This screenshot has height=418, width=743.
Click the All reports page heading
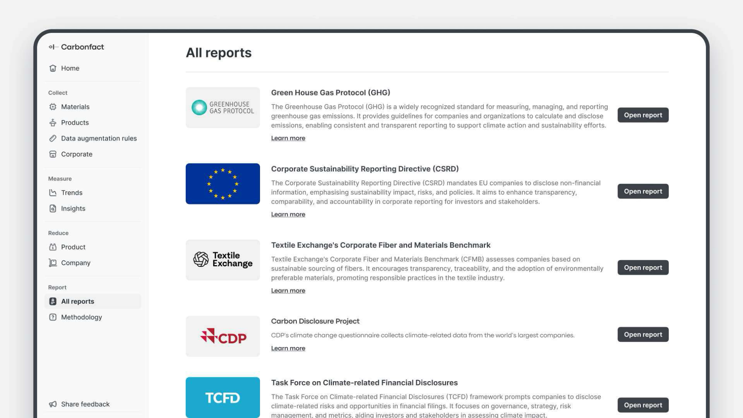click(x=219, y=53)
